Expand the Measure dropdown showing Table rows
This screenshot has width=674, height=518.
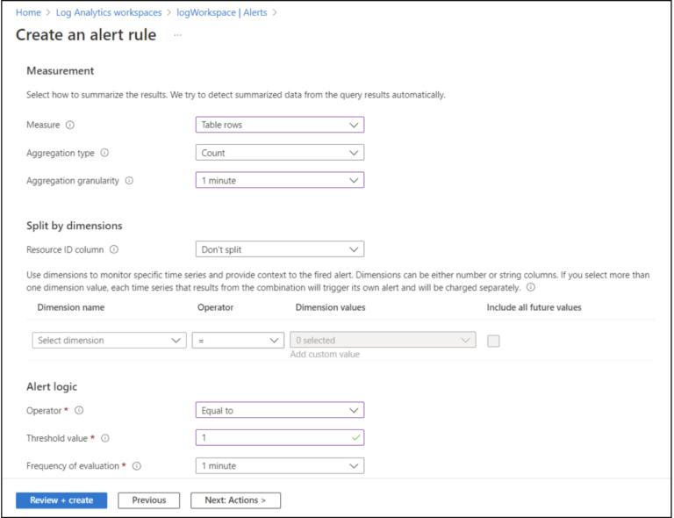point(279,125)
